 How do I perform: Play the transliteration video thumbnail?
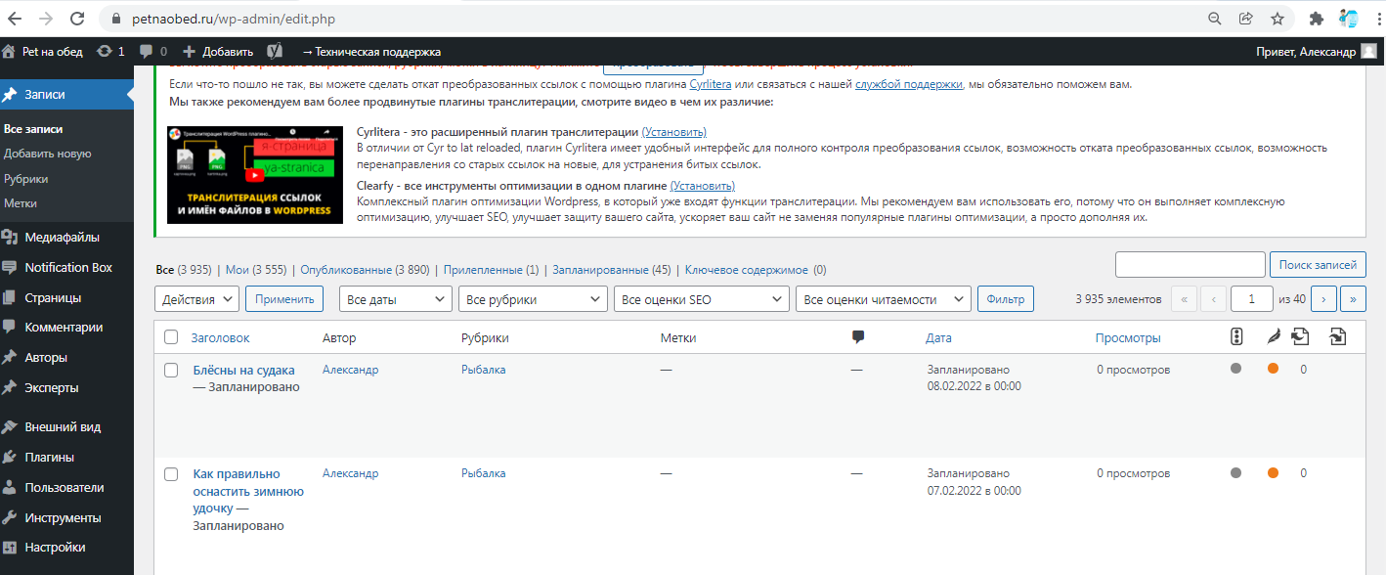point(255,174)
